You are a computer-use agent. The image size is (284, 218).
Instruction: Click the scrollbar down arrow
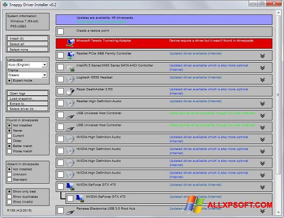click(278, 212)
